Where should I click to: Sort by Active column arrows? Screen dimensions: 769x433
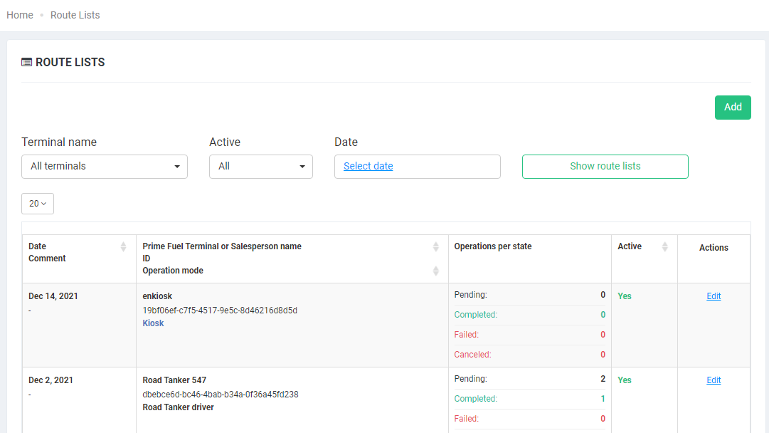665,246
